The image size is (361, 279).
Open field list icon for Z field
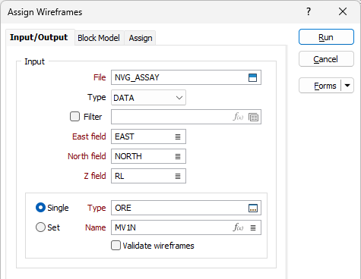click(178, 176)
